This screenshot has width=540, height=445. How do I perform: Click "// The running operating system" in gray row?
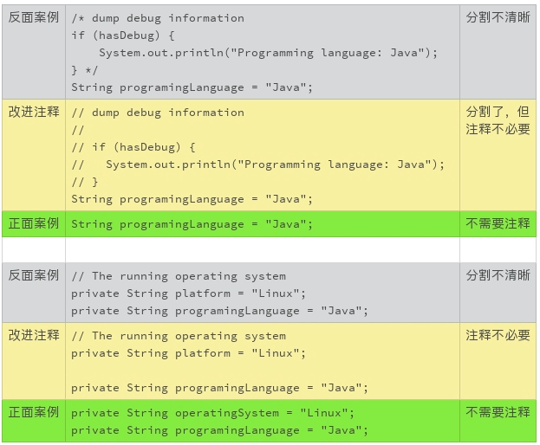click(179, 276)
